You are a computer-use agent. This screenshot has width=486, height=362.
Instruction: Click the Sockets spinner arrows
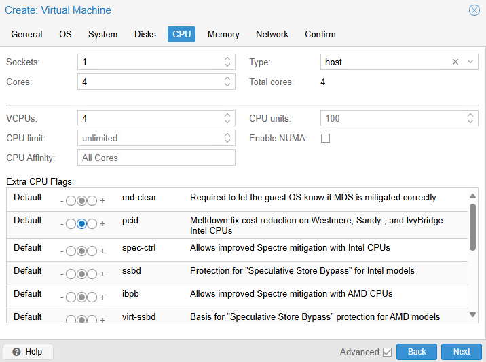[227, 62]
